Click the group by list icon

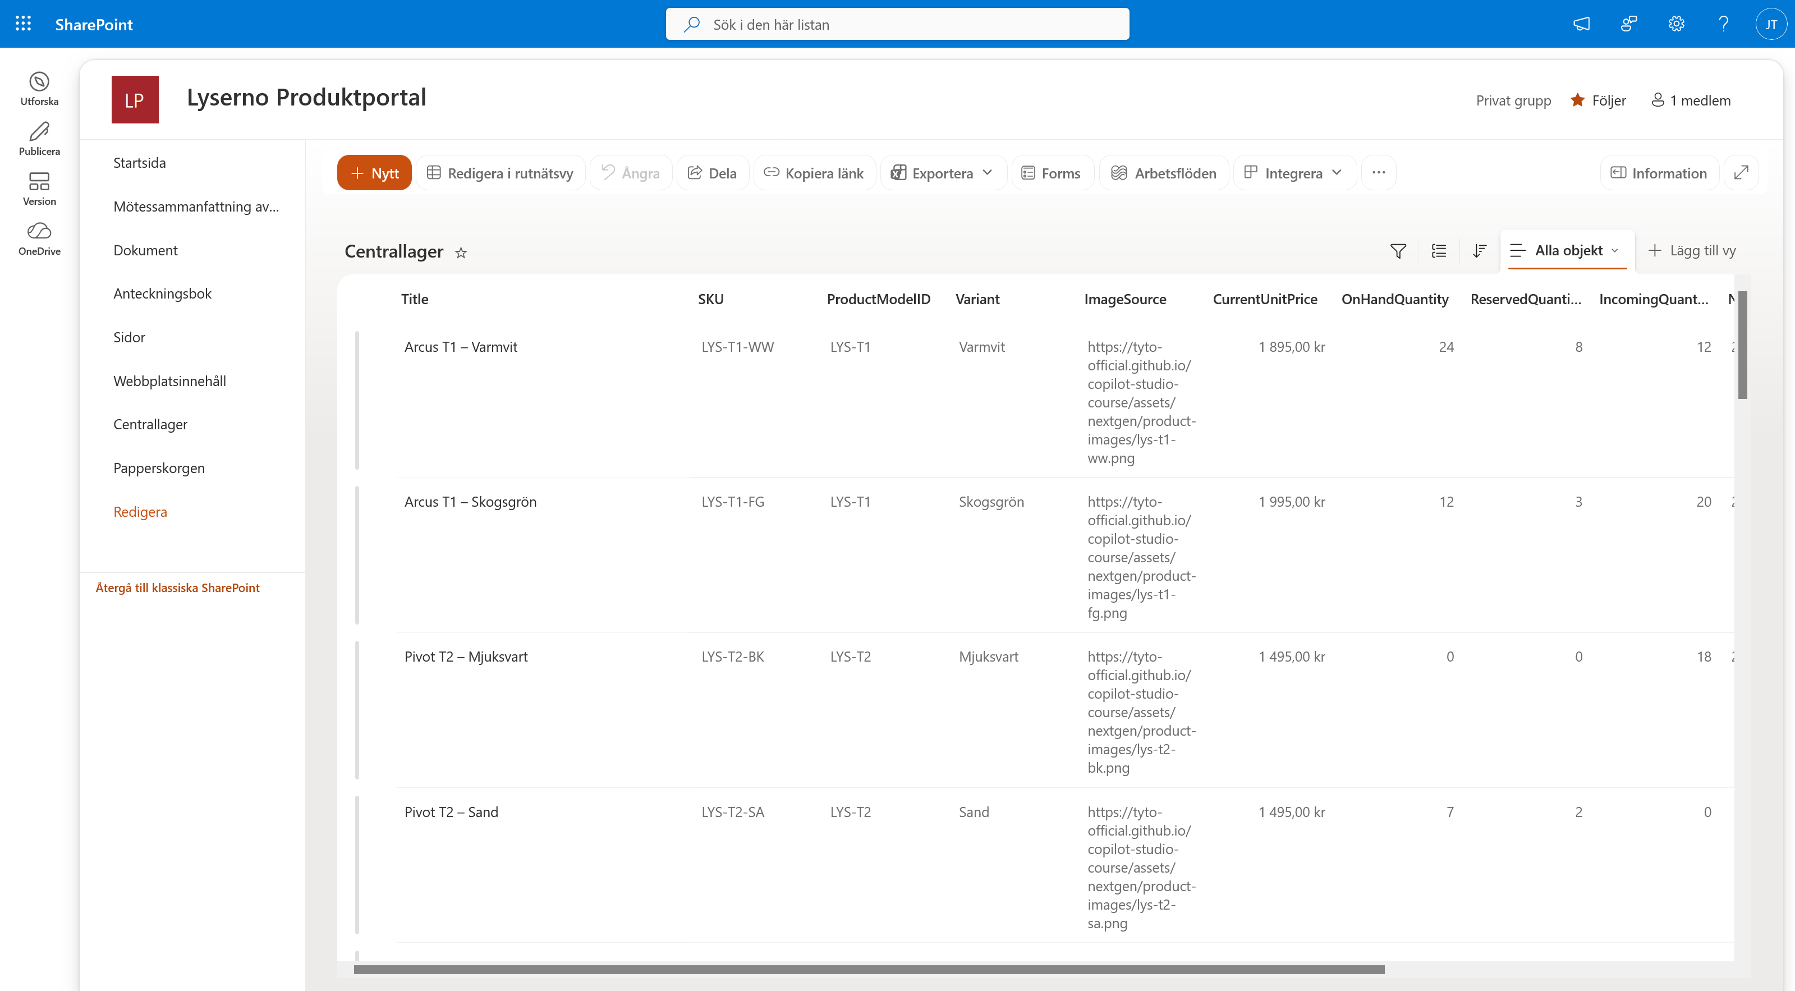pyautogui.click(x=1438, y=251)
